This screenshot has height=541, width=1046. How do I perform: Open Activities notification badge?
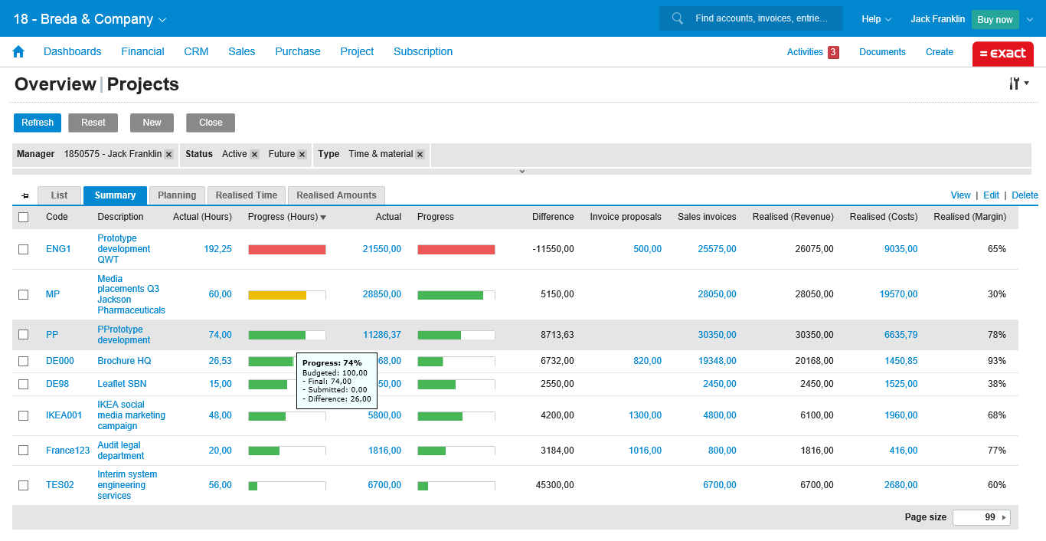coord(833,52)
